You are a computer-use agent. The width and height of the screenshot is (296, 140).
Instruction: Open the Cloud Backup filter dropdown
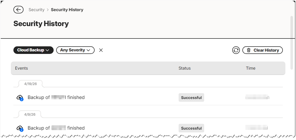[33, 50]
